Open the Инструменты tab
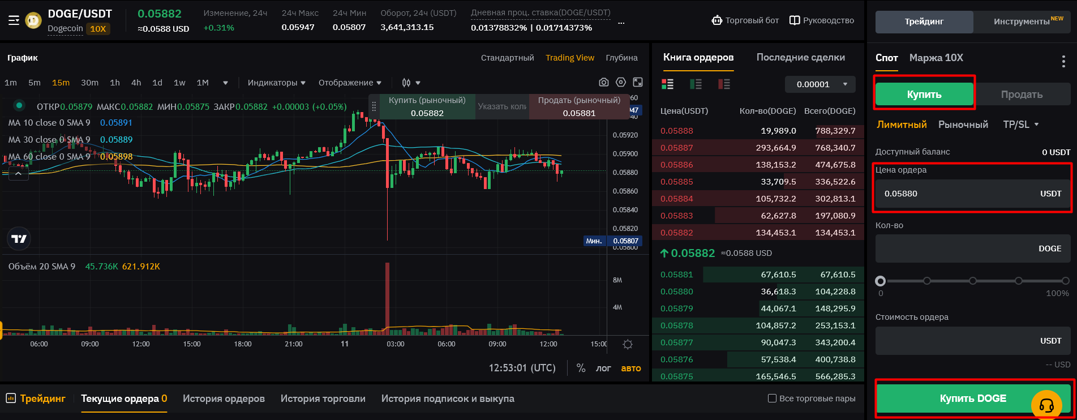This screenshot has height=420, width=1077. click(1022, 22)
